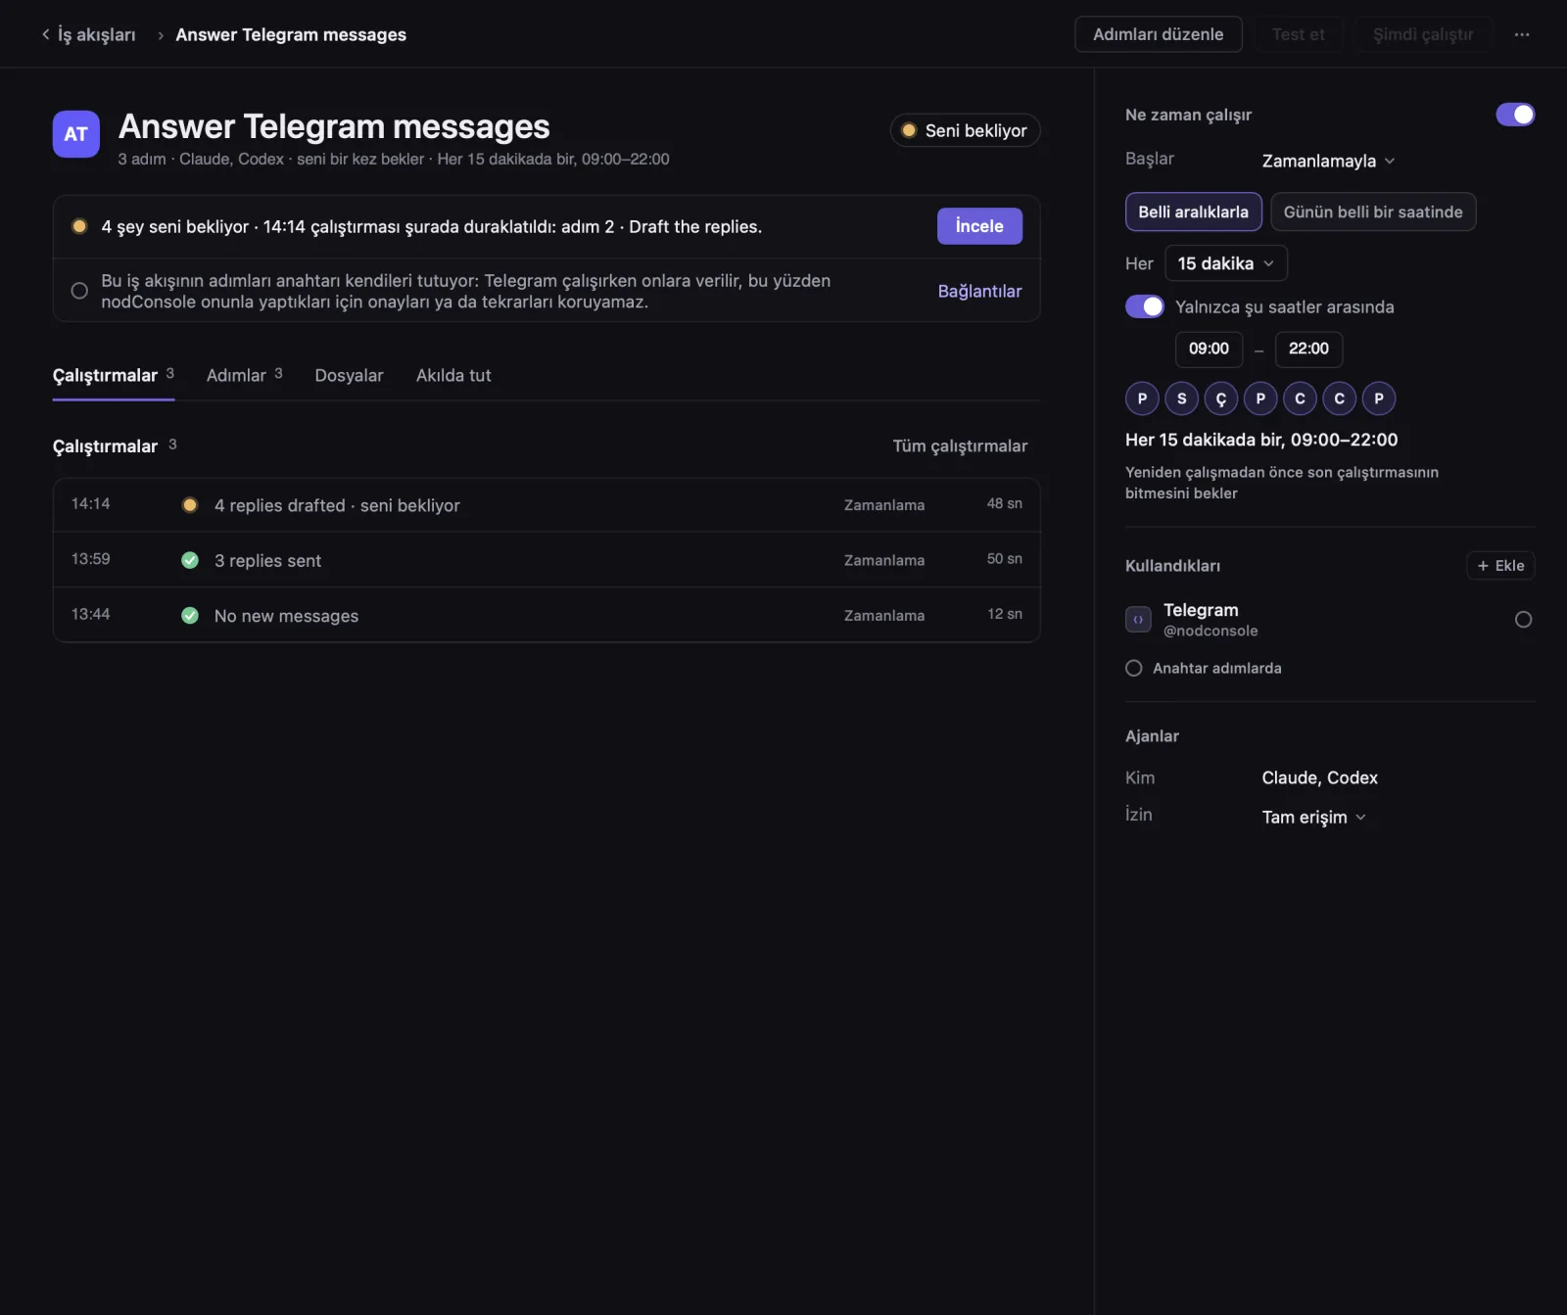This screenshot has height=1315, width=1567.
Task: Click the Telegram @nodconsole entry
Action: click(x=1330, y=620)
